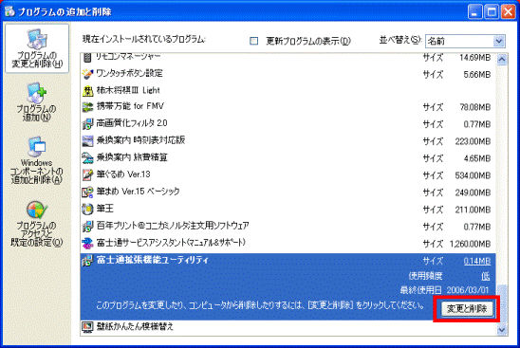Select the 筆まめ Ver.15 ベーシック entry
520x348 pixels.
(x=288, y=192)
